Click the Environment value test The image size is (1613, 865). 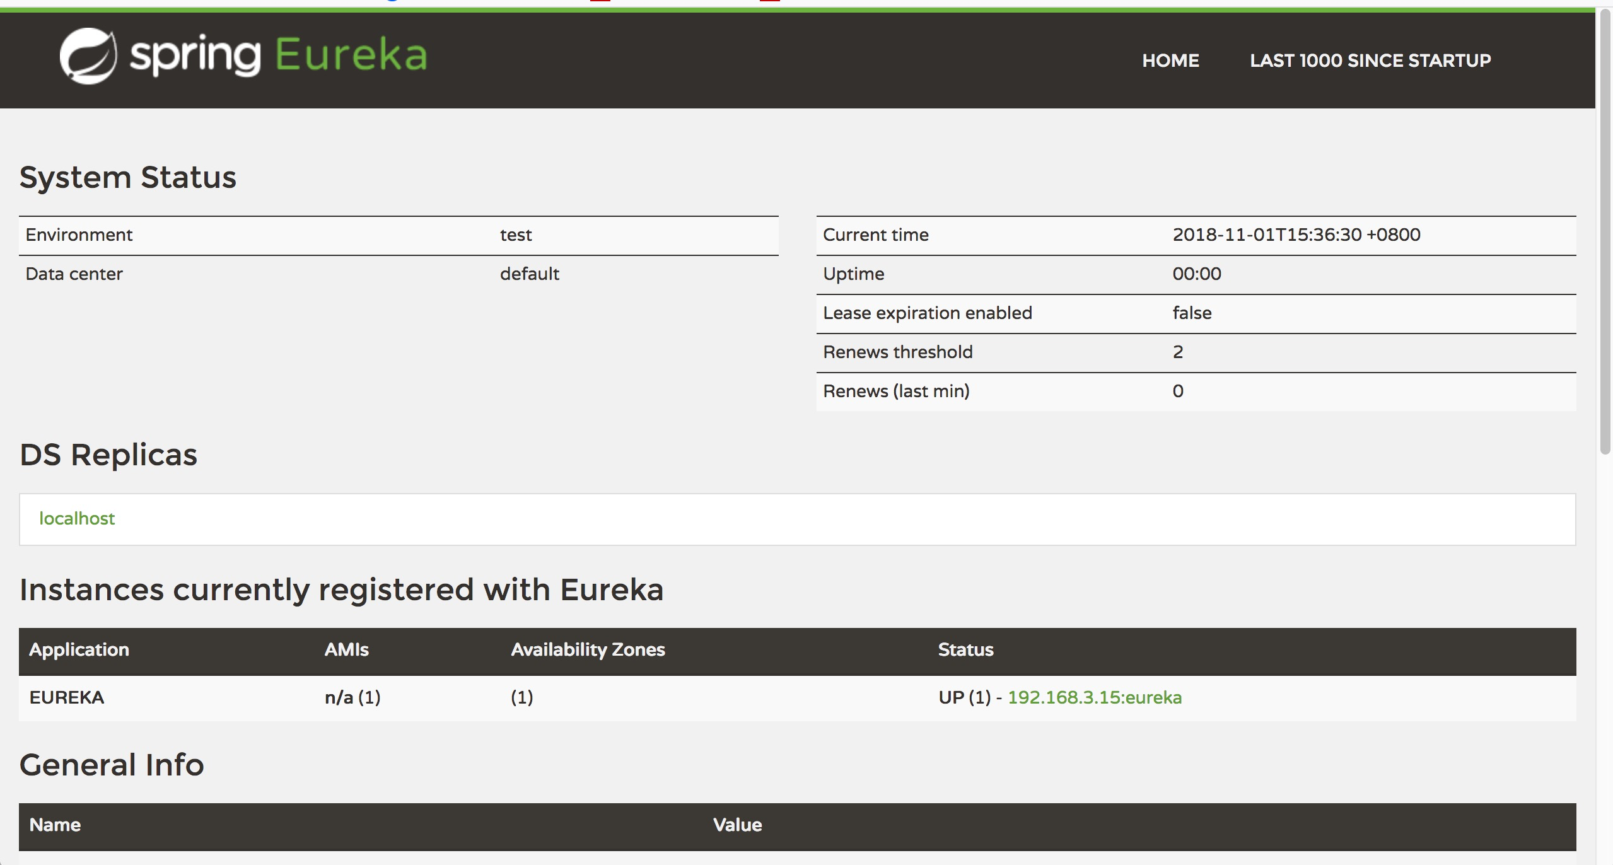tap(516, 235)
